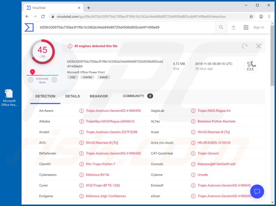The height and width of the screenshot is (206, 276).
Task: Click Arcabit Trojan.Autoruns.Generic.D27F329B result
Action: tap(111, 132)
